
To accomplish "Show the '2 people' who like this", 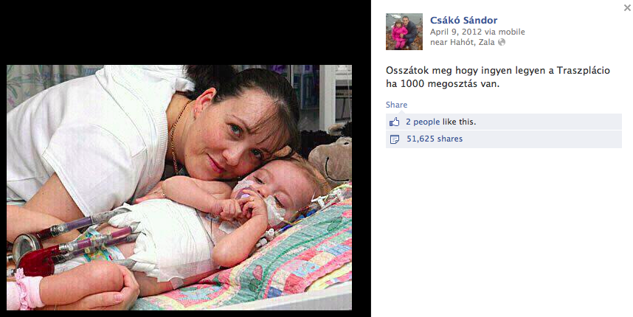I will click(x=423, y=122).
